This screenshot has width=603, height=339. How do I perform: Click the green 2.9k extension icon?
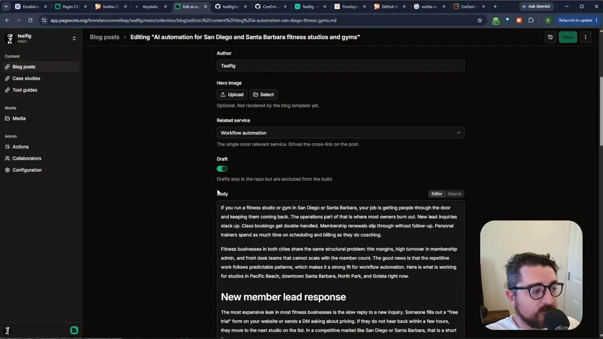pos(496,20)
